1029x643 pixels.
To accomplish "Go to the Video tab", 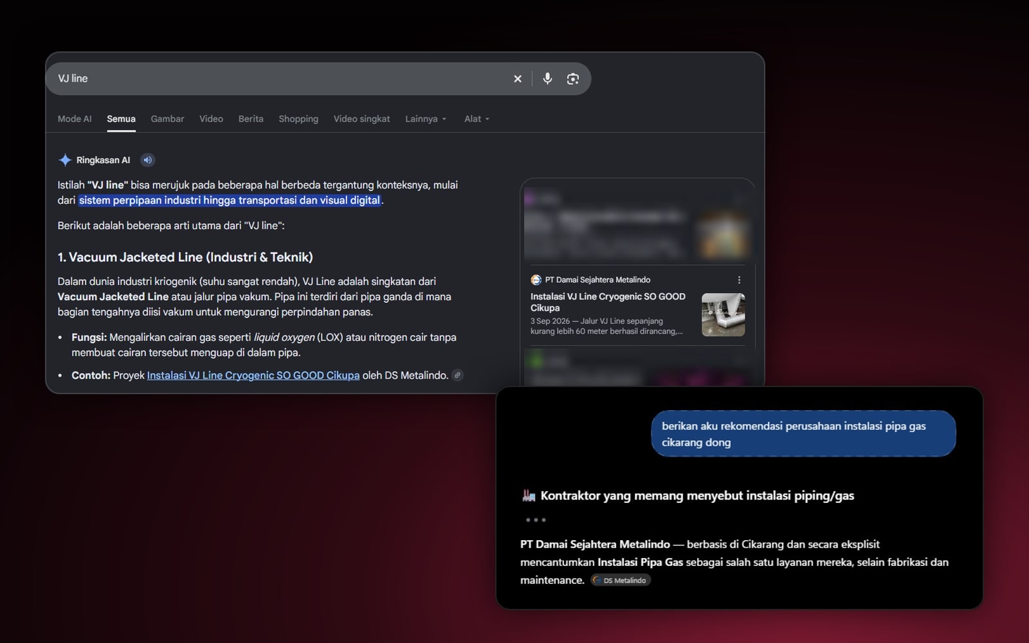I will 211,119.
